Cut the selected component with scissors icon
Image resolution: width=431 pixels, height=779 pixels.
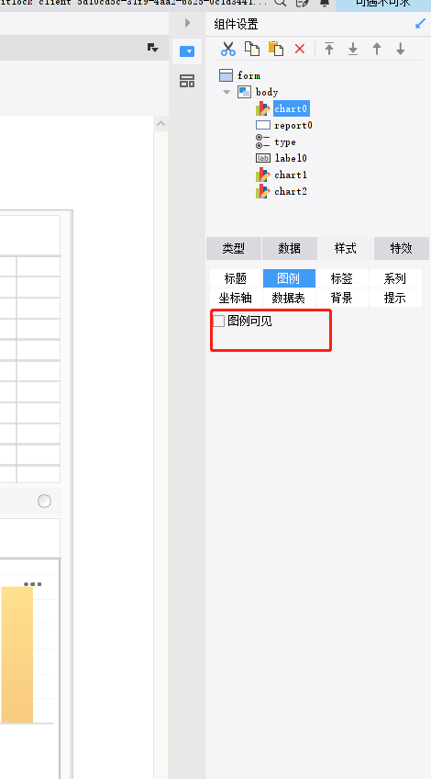(x=227, y=49)
